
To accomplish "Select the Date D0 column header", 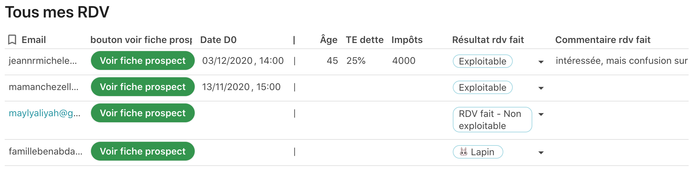I will pyautogui.click(x=218, y=40).
